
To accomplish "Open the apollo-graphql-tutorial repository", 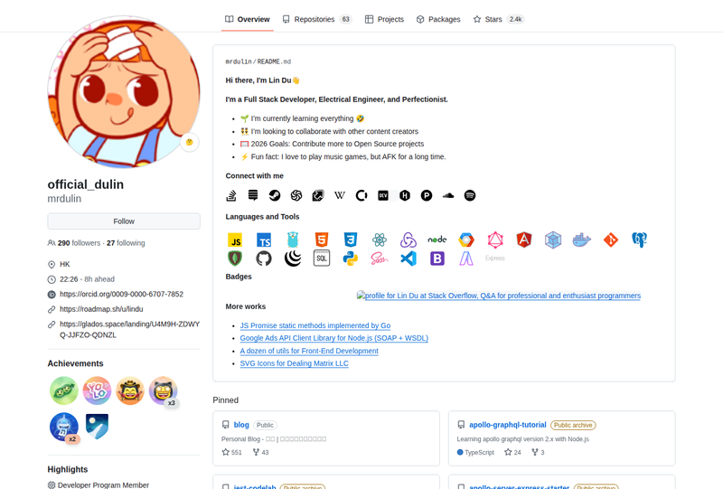I will (508, 425).
